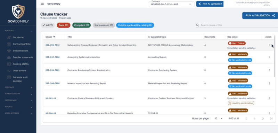Click the GovComply shield logo
Viewport: 278px width, 133px height.
coord(18,11)
